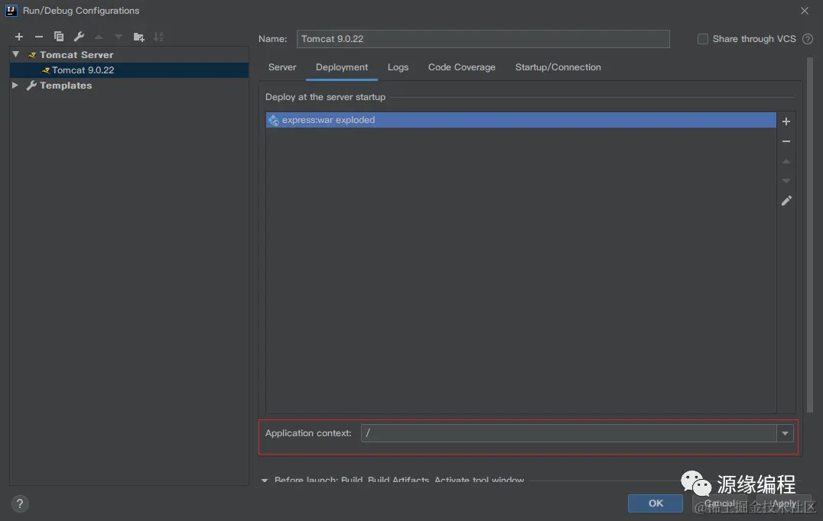Click the right panel vertical scrollbar
Image resolution: width=823 pixels, height=521 pixels.
pyautogui.click(x=810, y=235)
